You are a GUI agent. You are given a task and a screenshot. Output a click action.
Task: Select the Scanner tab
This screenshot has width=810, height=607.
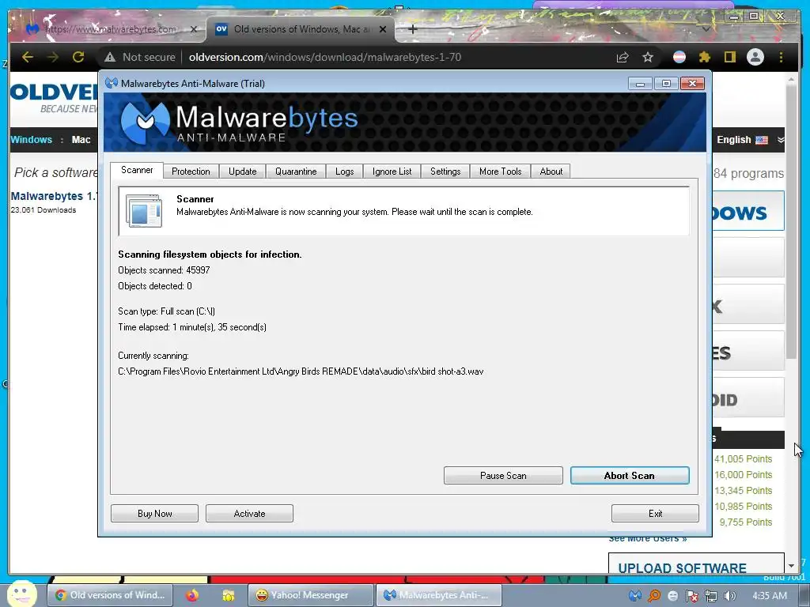[x=137, y=170]
